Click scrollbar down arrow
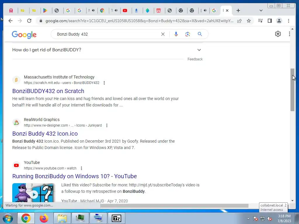Image resolution: width=299 pixels, height=224 pixels. pos(293,201)
